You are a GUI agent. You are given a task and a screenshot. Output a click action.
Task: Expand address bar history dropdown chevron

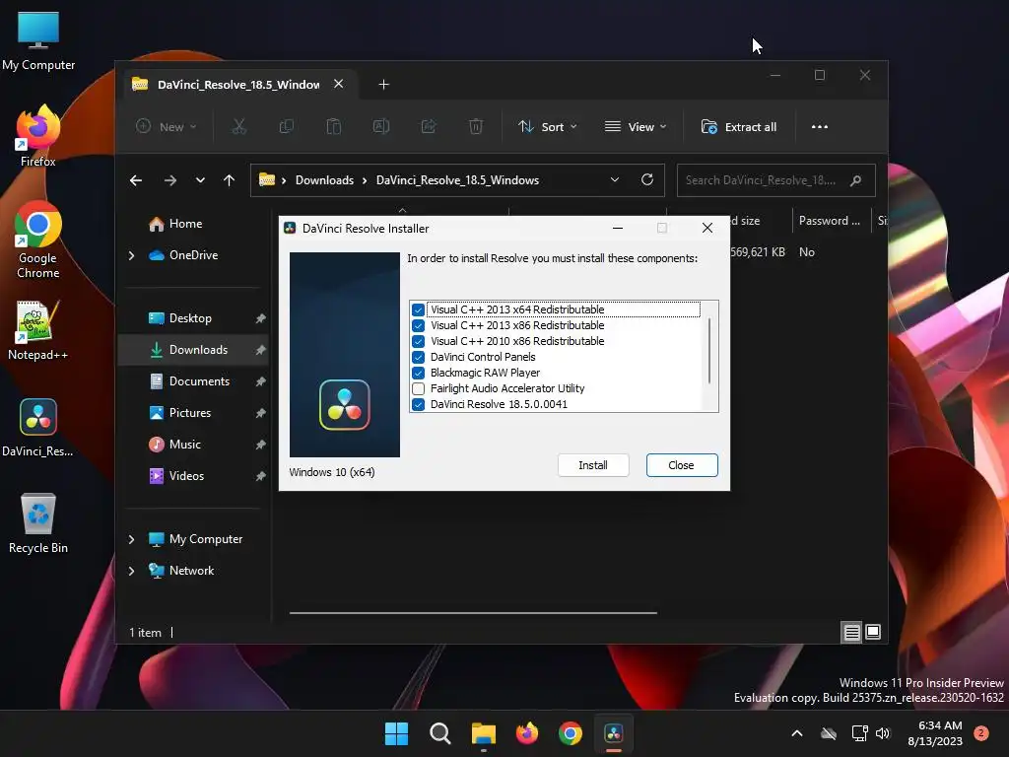pos(615,179)
